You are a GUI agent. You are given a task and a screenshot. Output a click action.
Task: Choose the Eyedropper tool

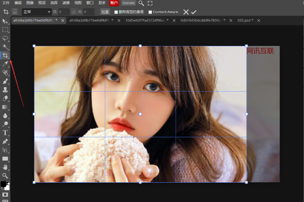click(x=5, y=64)
